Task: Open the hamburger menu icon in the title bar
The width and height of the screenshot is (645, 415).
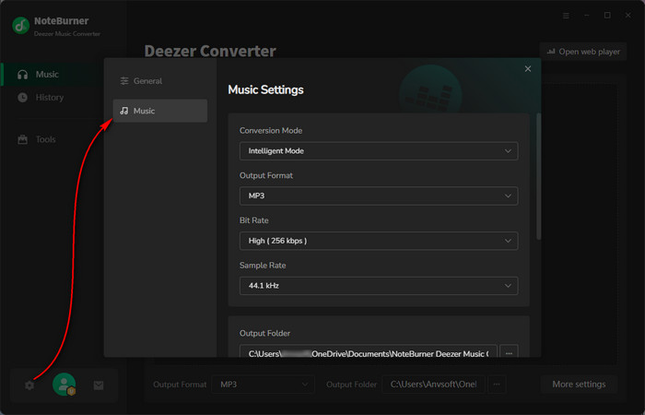Action: (566, 16)
